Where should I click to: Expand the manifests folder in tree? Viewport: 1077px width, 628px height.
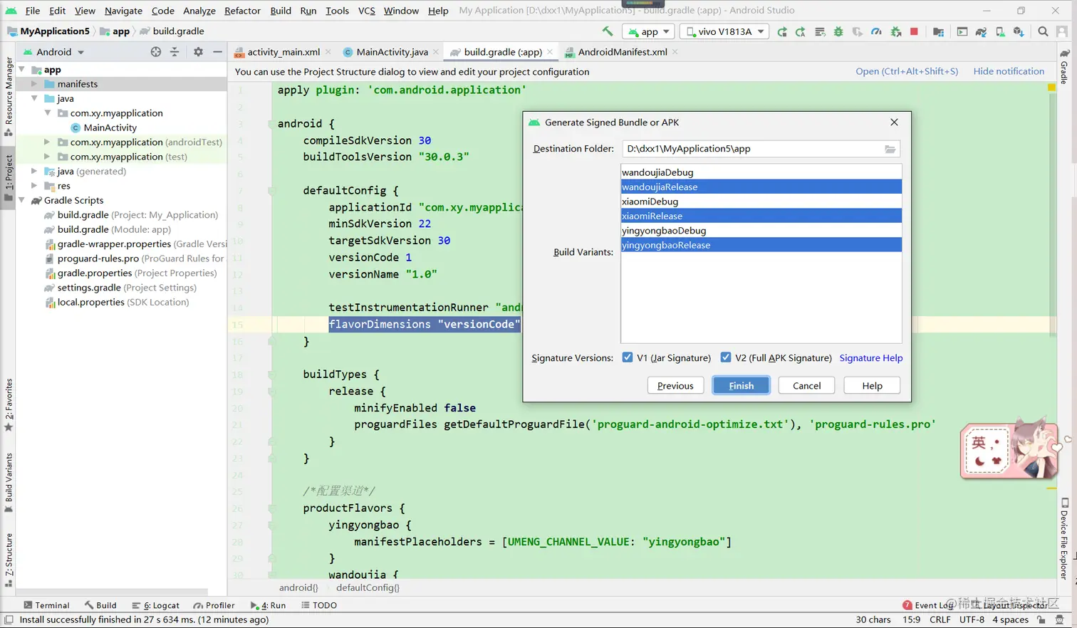coord(34,84)
